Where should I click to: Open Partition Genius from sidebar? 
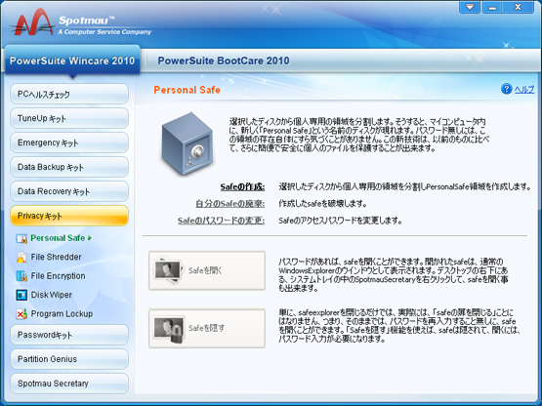69,359
